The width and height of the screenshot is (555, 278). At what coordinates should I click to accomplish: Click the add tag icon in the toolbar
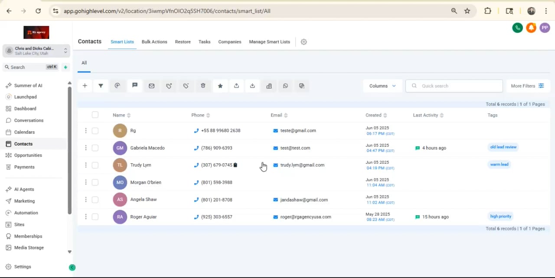(169, 86)
